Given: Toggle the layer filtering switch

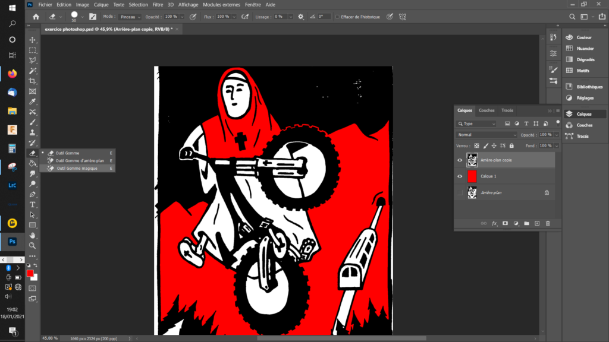Looking at the screenshot, I should (558, 123).
